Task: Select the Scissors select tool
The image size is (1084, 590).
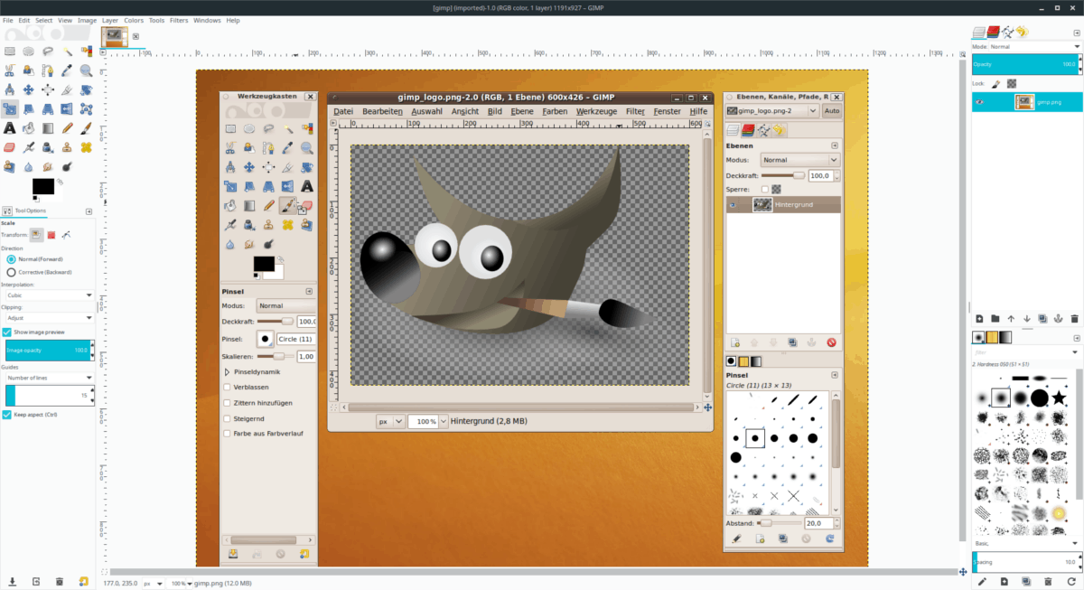Action: [x=10, y=70]
